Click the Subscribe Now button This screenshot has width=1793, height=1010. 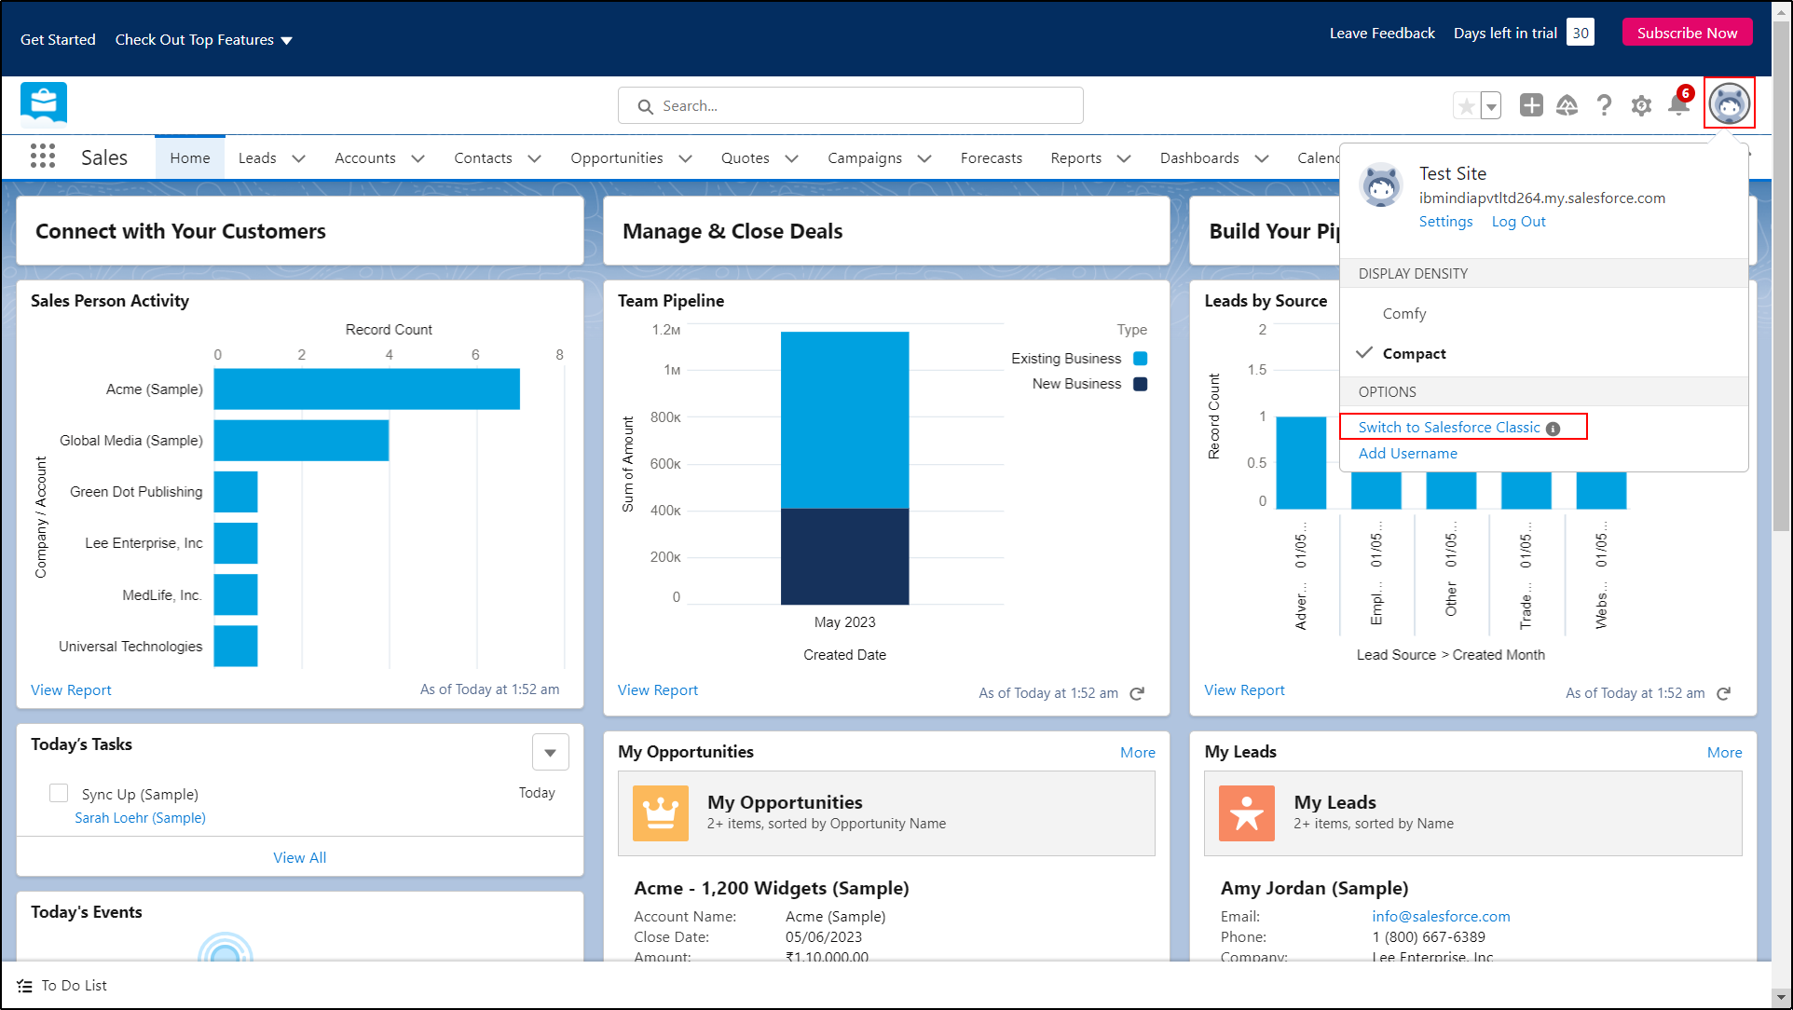click(1687, 33)
